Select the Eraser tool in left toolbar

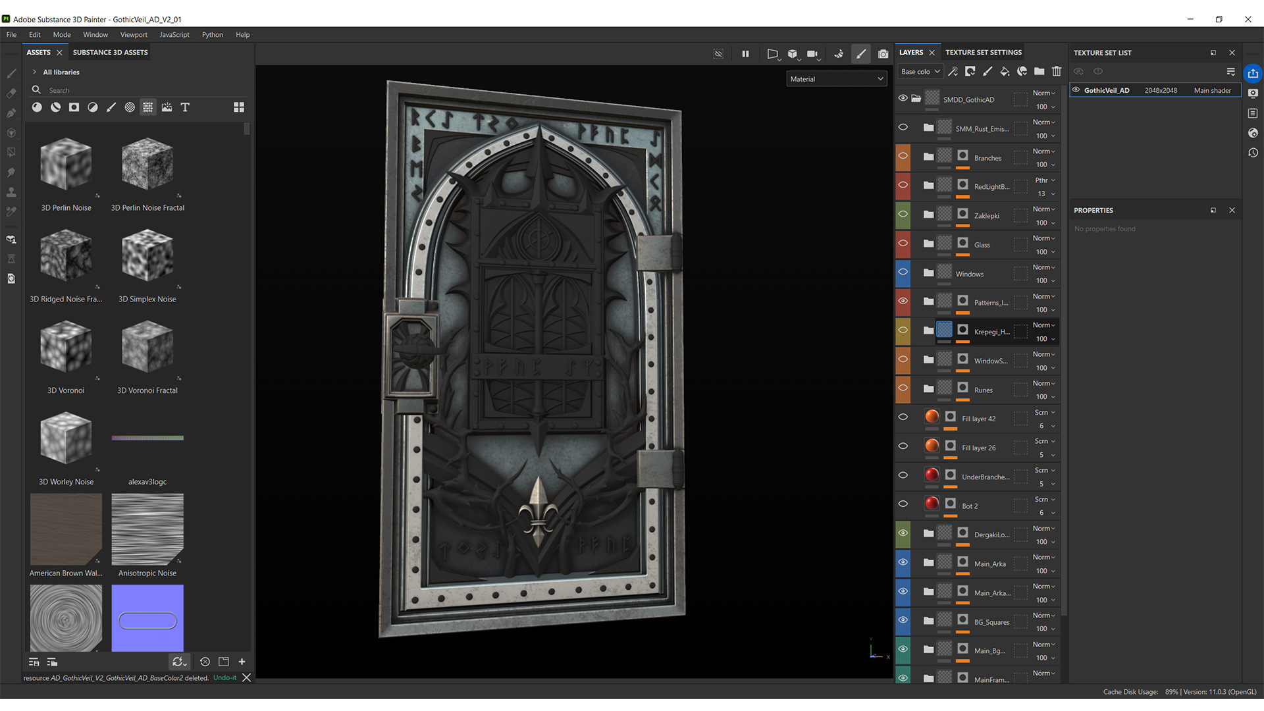(x=11, y=93)
